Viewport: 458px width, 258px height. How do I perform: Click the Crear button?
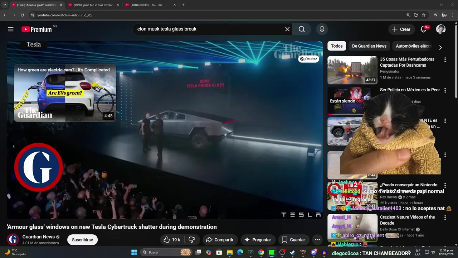(x=401, y=29)
